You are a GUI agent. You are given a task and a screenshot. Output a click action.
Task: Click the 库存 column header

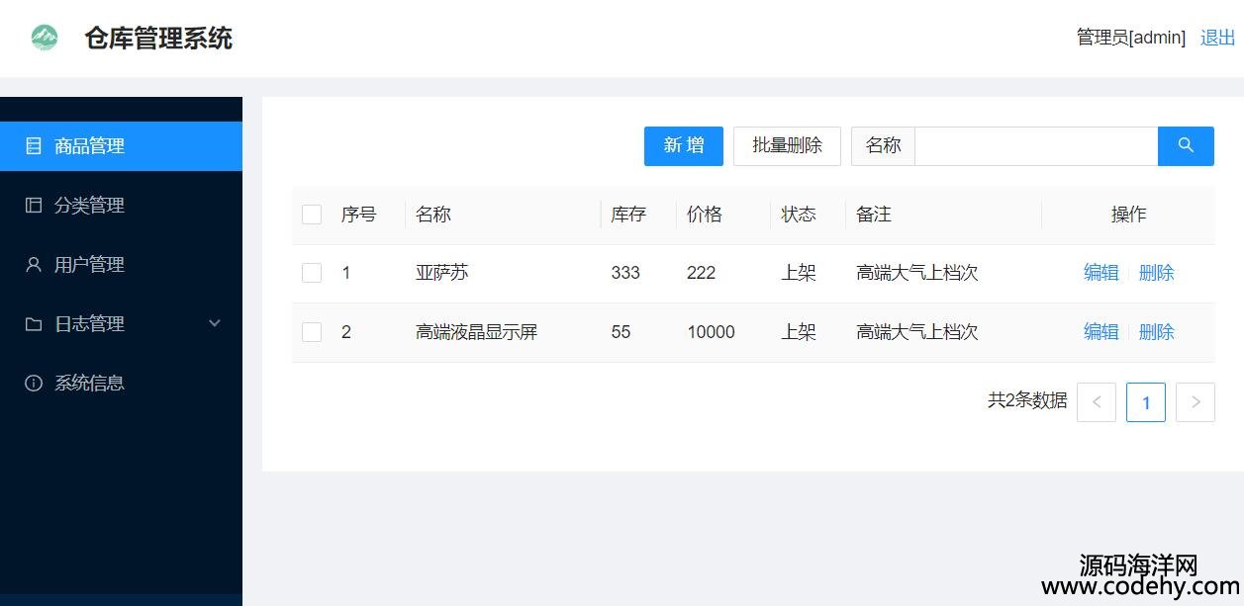point(628,215)
